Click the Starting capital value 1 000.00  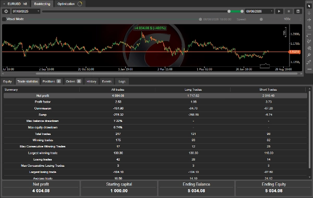(119, 191)
